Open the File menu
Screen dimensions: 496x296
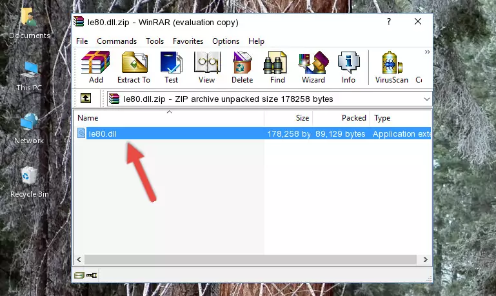82,41
